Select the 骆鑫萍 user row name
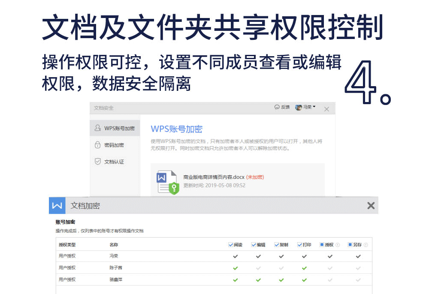 116,279
